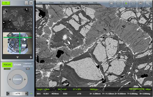The image size is (153, 97).
Task: Click the 'DT = 25%' dead time readout
Action: click(77, 89)
